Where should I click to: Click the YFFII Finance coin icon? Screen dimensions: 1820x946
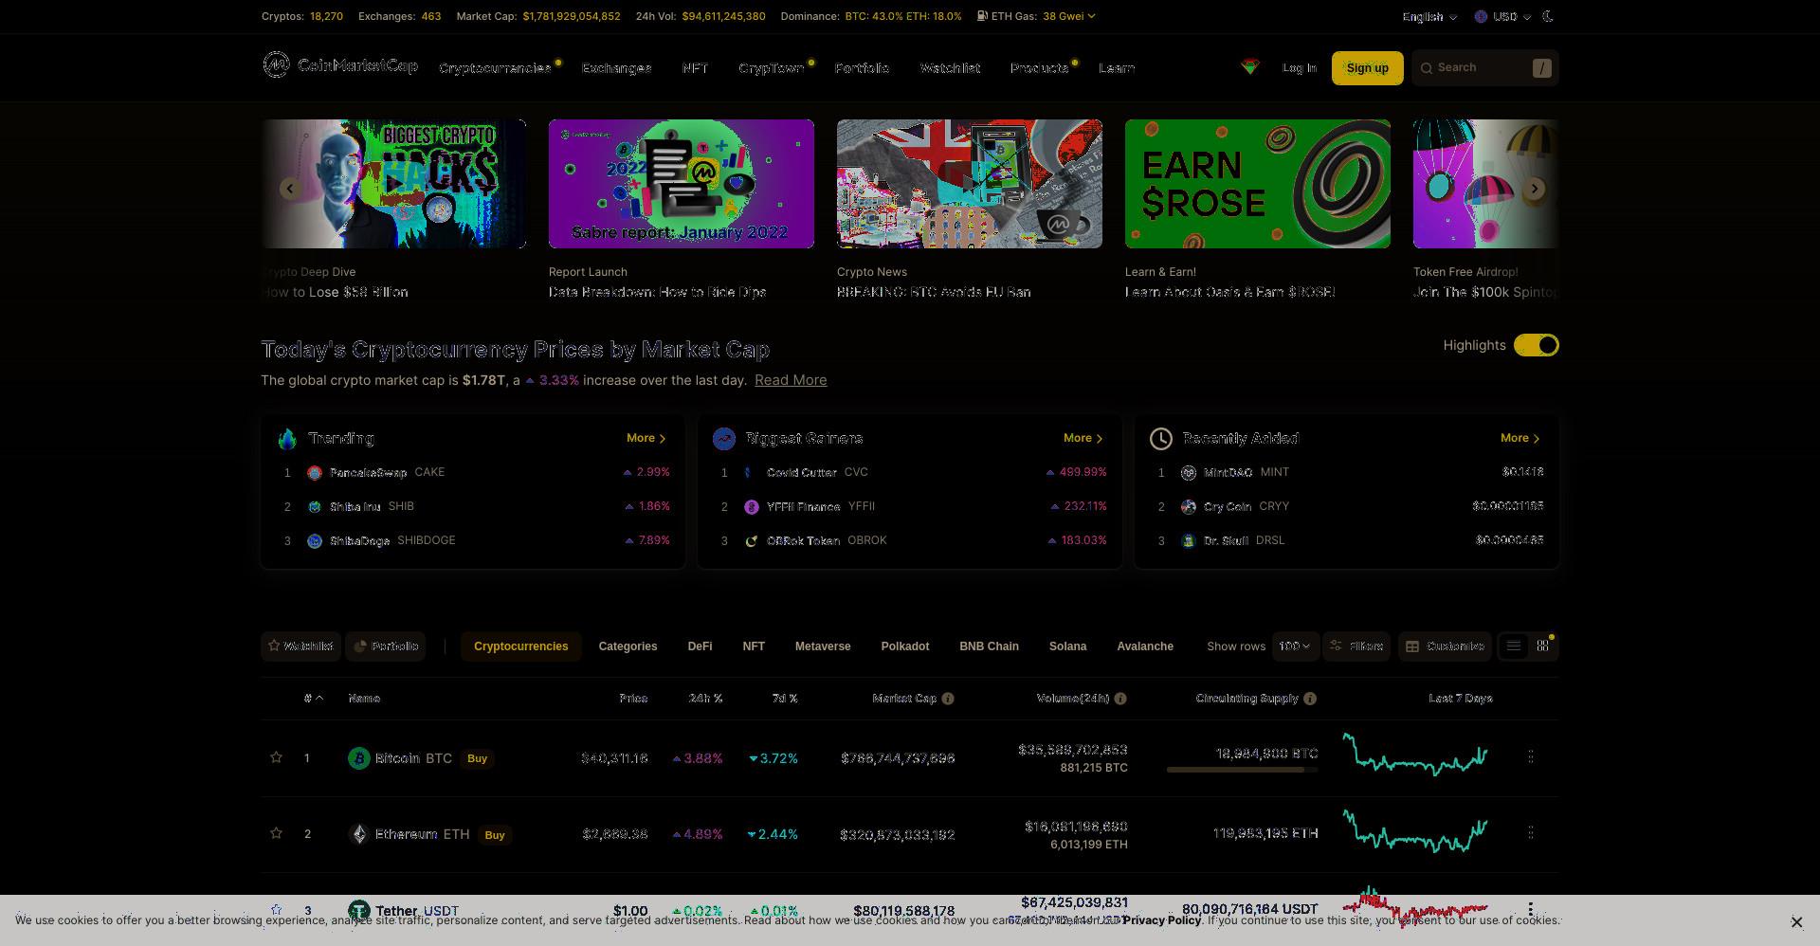(x=752, y=507)
